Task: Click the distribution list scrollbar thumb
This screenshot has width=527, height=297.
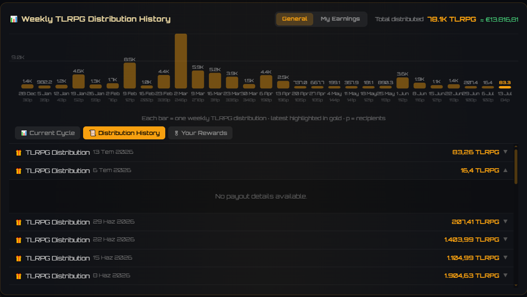Action: click(516, 167)
